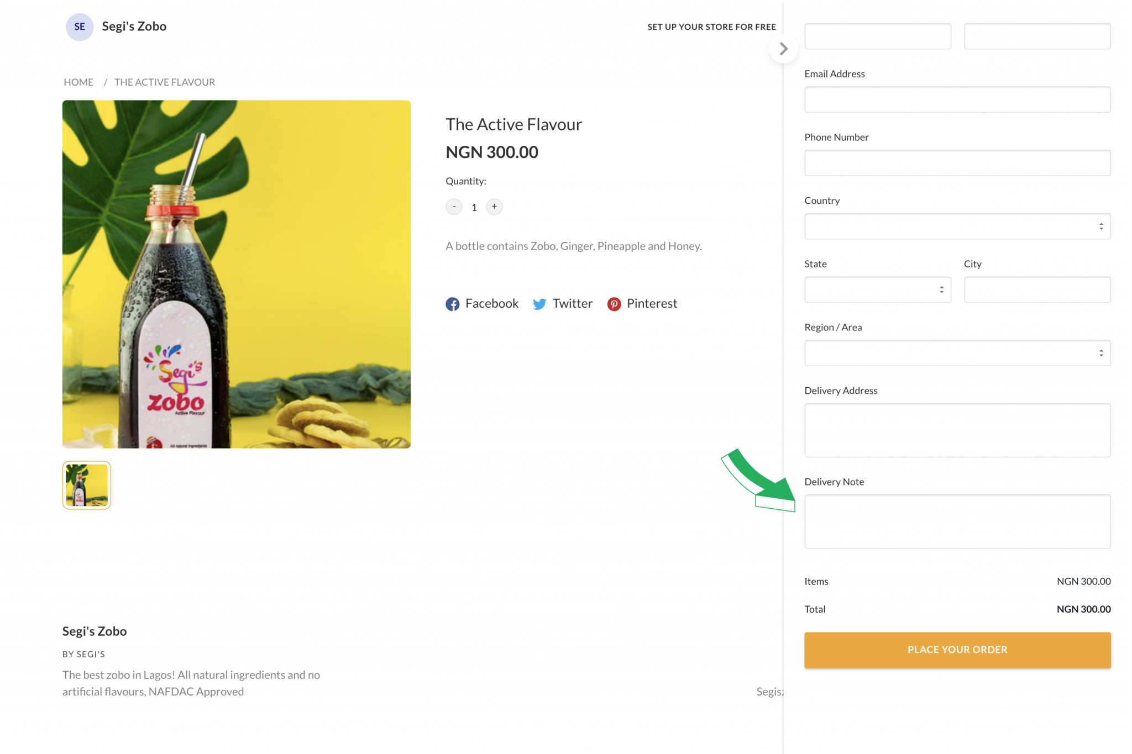Click the Delivery Address text area
This screenshot has height=754, width=1132.
point(957,430)
